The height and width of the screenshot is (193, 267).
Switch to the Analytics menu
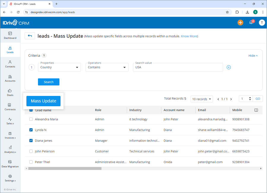pos(10,150)
